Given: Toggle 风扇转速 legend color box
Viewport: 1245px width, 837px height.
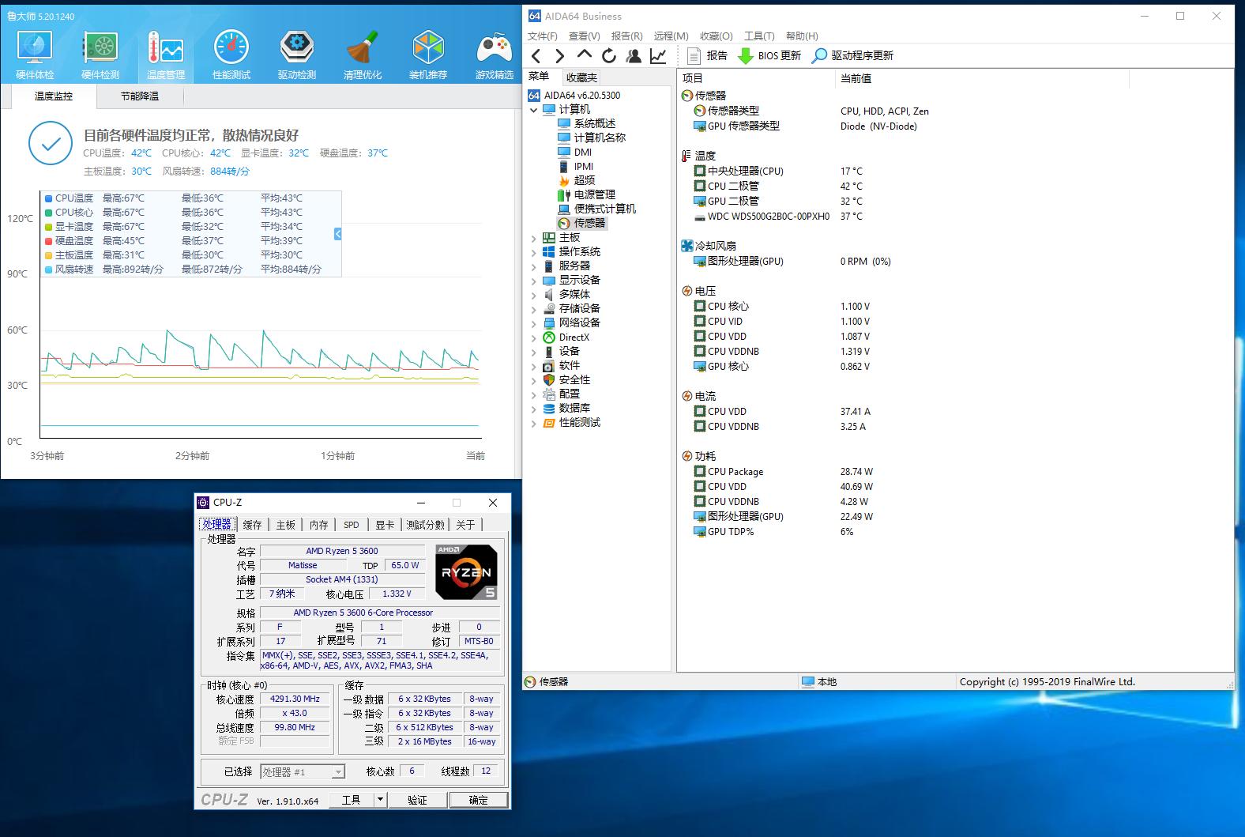Looking at the screenshot, I should [49, 270].
